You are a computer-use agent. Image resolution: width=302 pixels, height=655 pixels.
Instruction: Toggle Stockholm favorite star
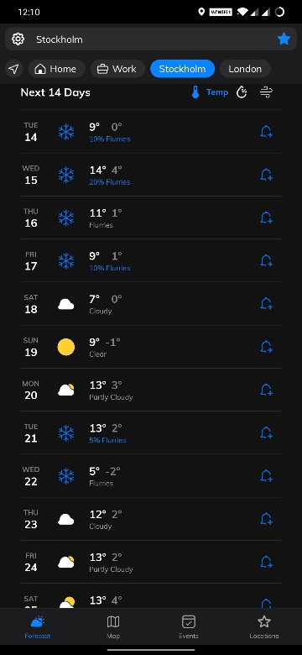[284, 39]
